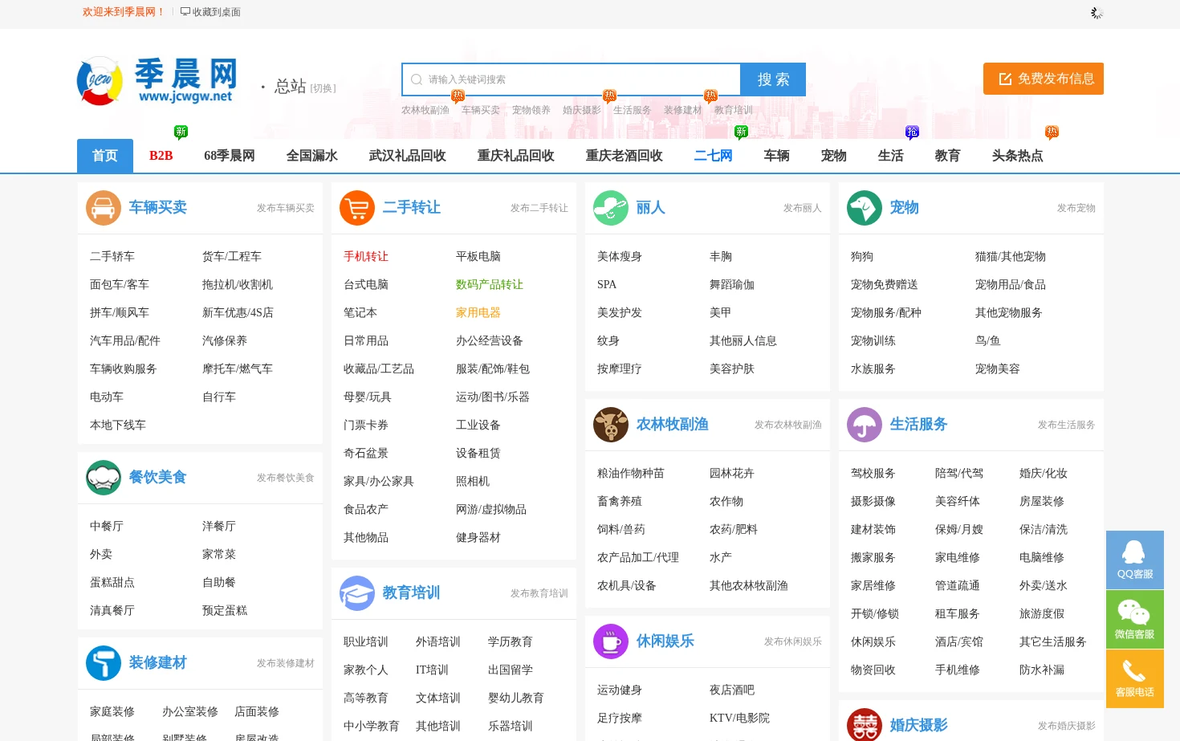This screenshot has width=1180, height=741.
Task: Click the 农林牧副渔 cow icon
Action: pyautogui.click(x=611, y=425)
